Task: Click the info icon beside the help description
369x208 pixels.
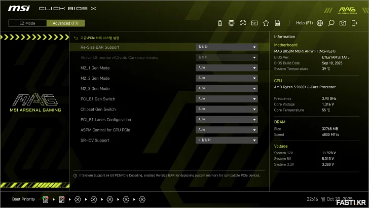Action: [x=76, y=176]
